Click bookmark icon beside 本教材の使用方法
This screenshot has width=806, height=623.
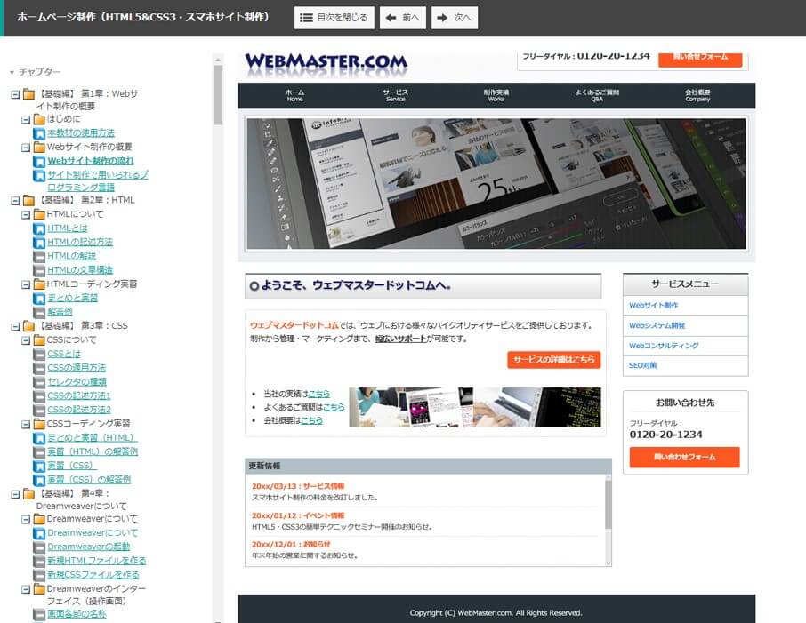pyautogui.click(x=39, y=133)
